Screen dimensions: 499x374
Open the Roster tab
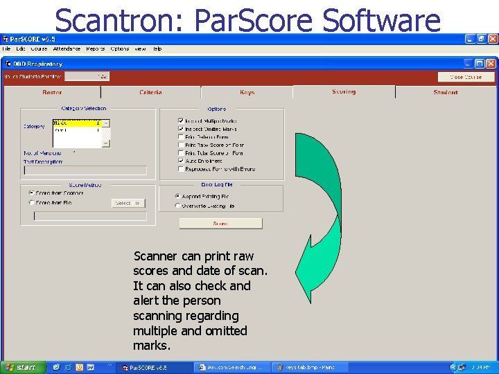point(52,93)
